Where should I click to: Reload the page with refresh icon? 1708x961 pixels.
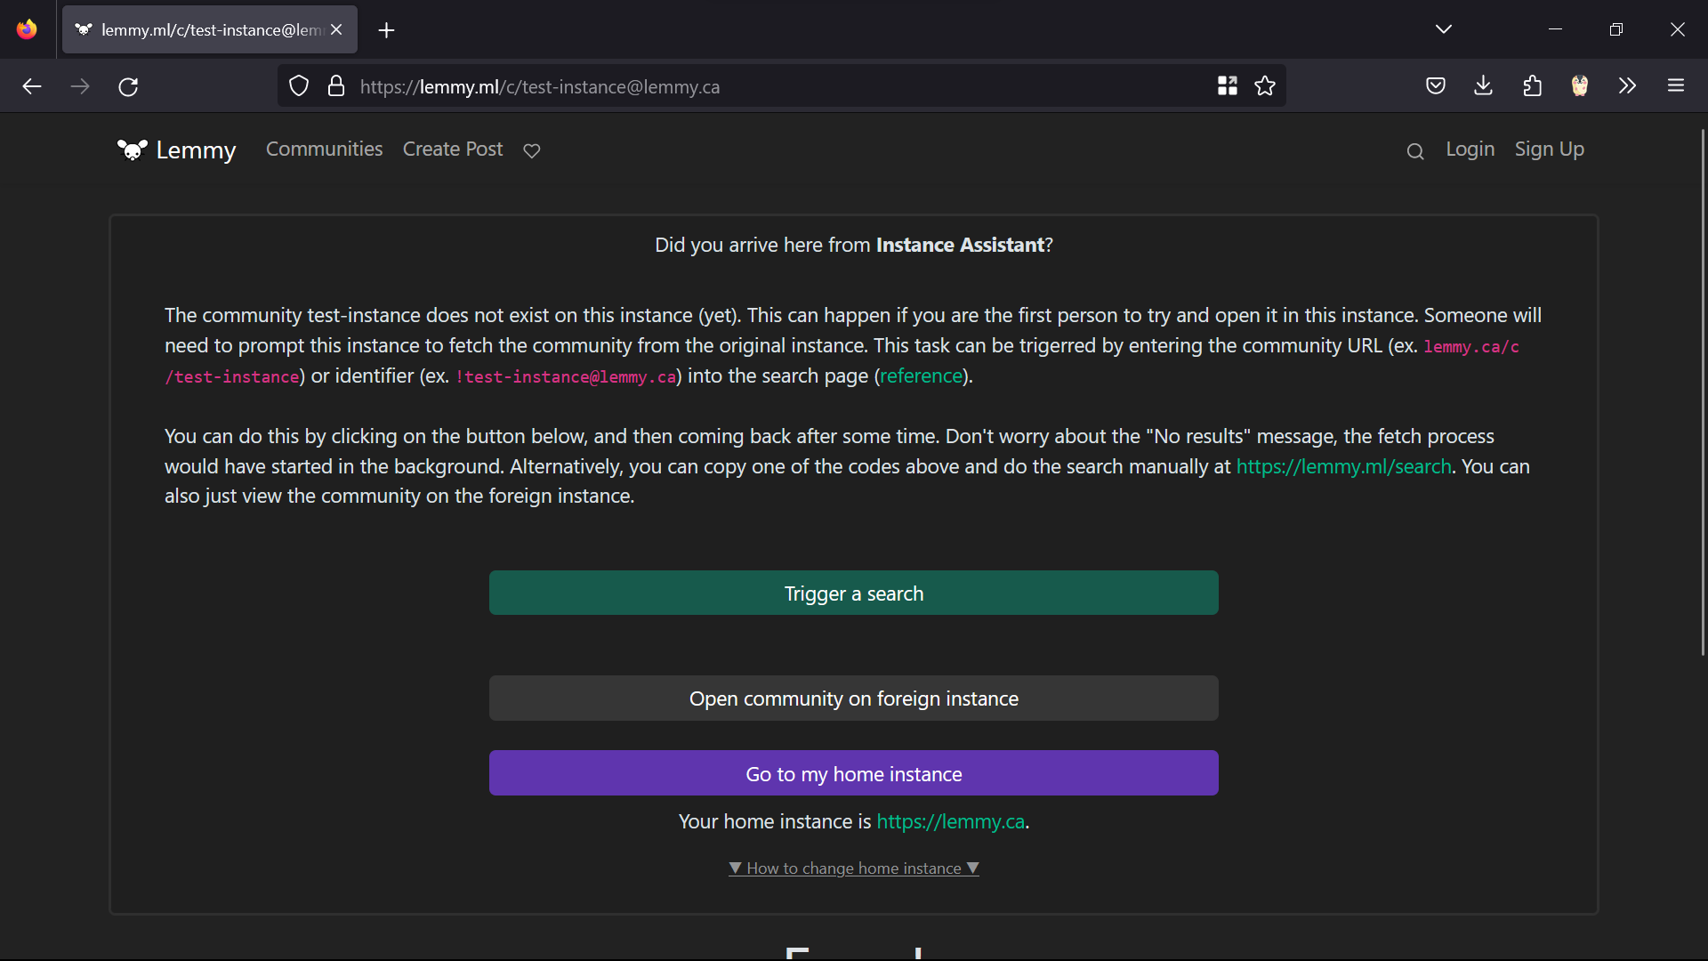128,86
